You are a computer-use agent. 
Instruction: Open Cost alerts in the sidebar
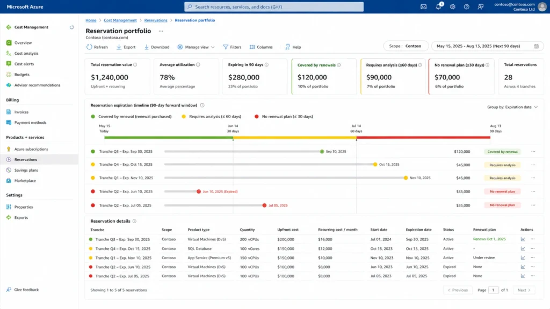(24, 64)
